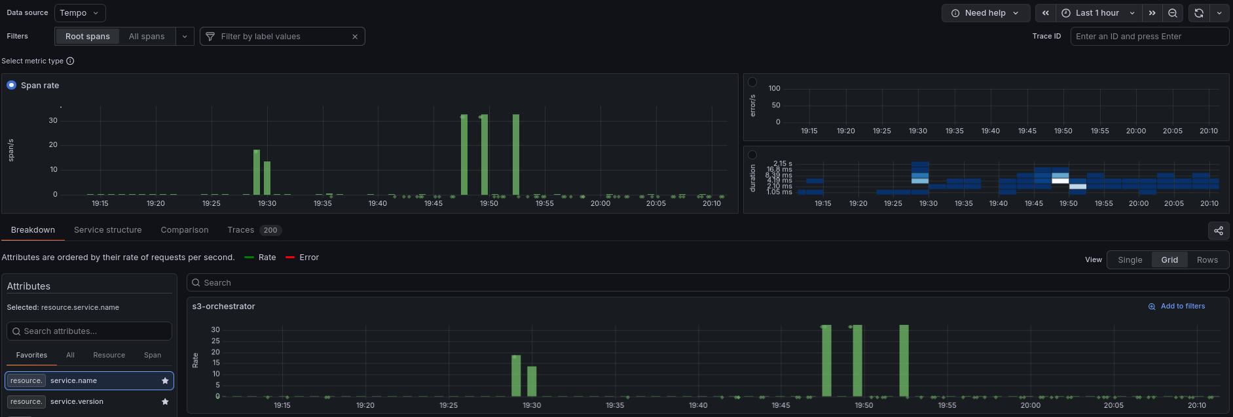
Task: Open the refresh interval dropdown arrow
Action: coord(1219,13)
